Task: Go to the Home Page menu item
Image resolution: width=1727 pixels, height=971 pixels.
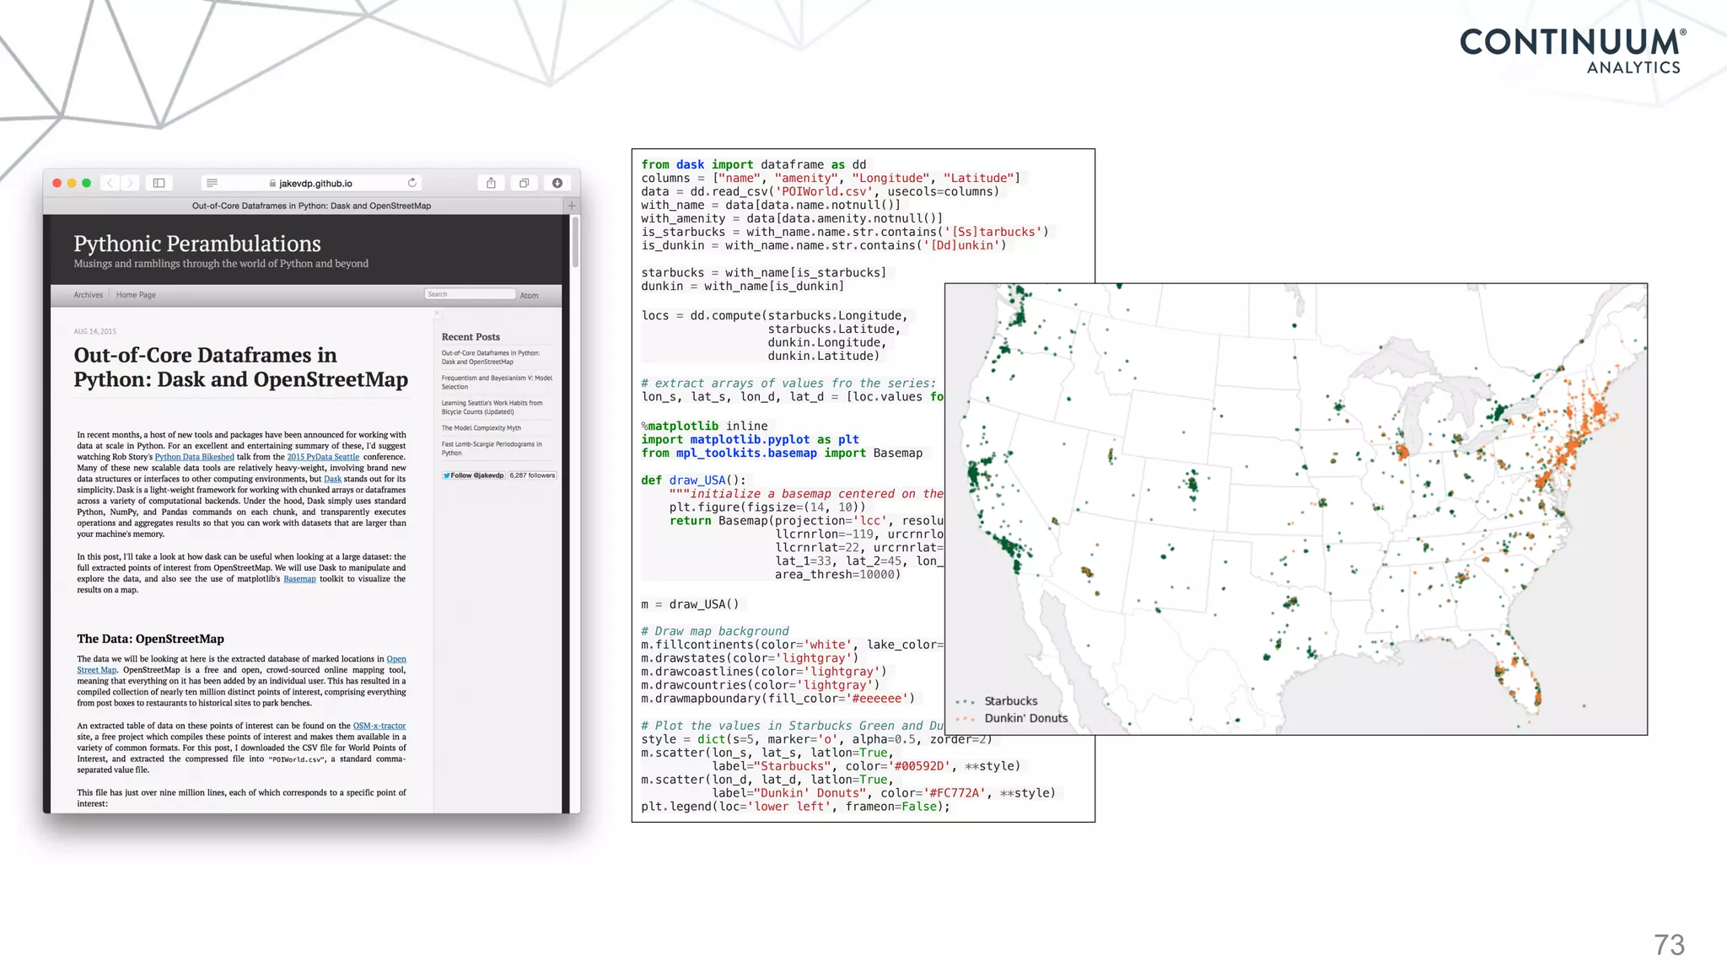Action: pyautogui.click(x=136, y=295)
